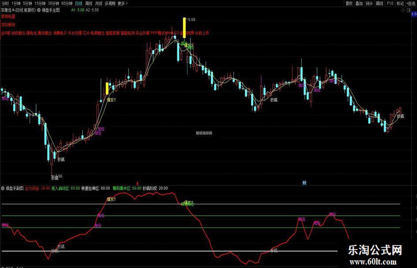This screenshot has width=417, height=268.
Task: Click the small red marker above sub chart
Action: tap(137, 183)
